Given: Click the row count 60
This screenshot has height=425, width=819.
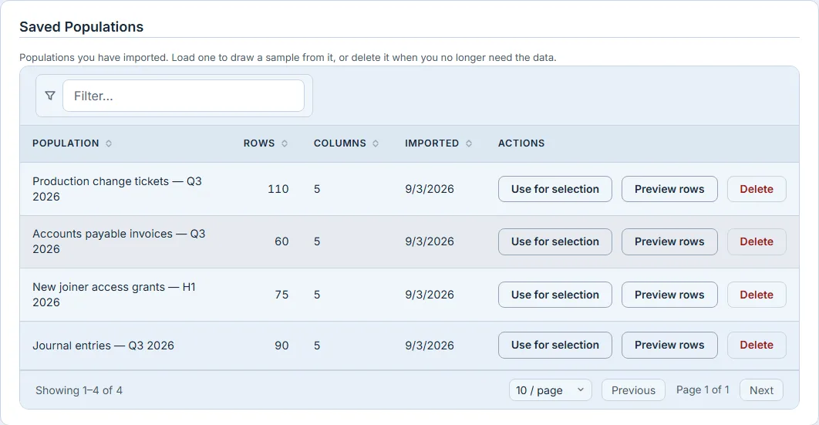Looking at the screenshot, I should [x=281, y=241].
